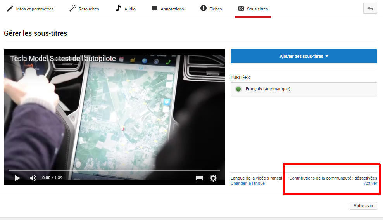
Task: Open the Audio tab
Action: pos(126,9)
